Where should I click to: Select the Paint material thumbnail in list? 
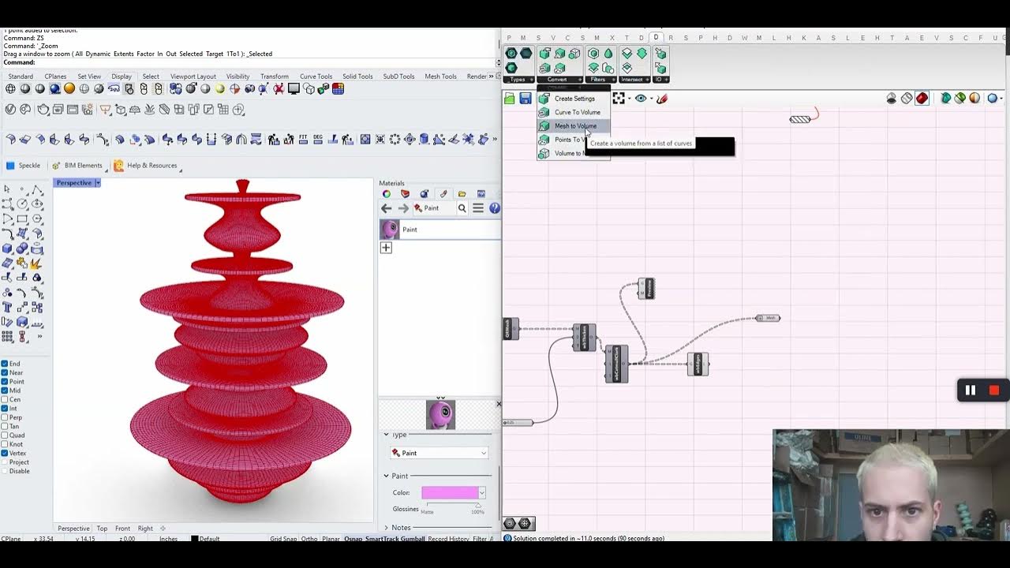click(390, 230)
